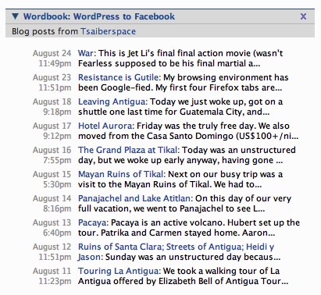321x295 pixels.
Task: Open the Panajachel and Lake Atitlan post
Action: point(134,198)
